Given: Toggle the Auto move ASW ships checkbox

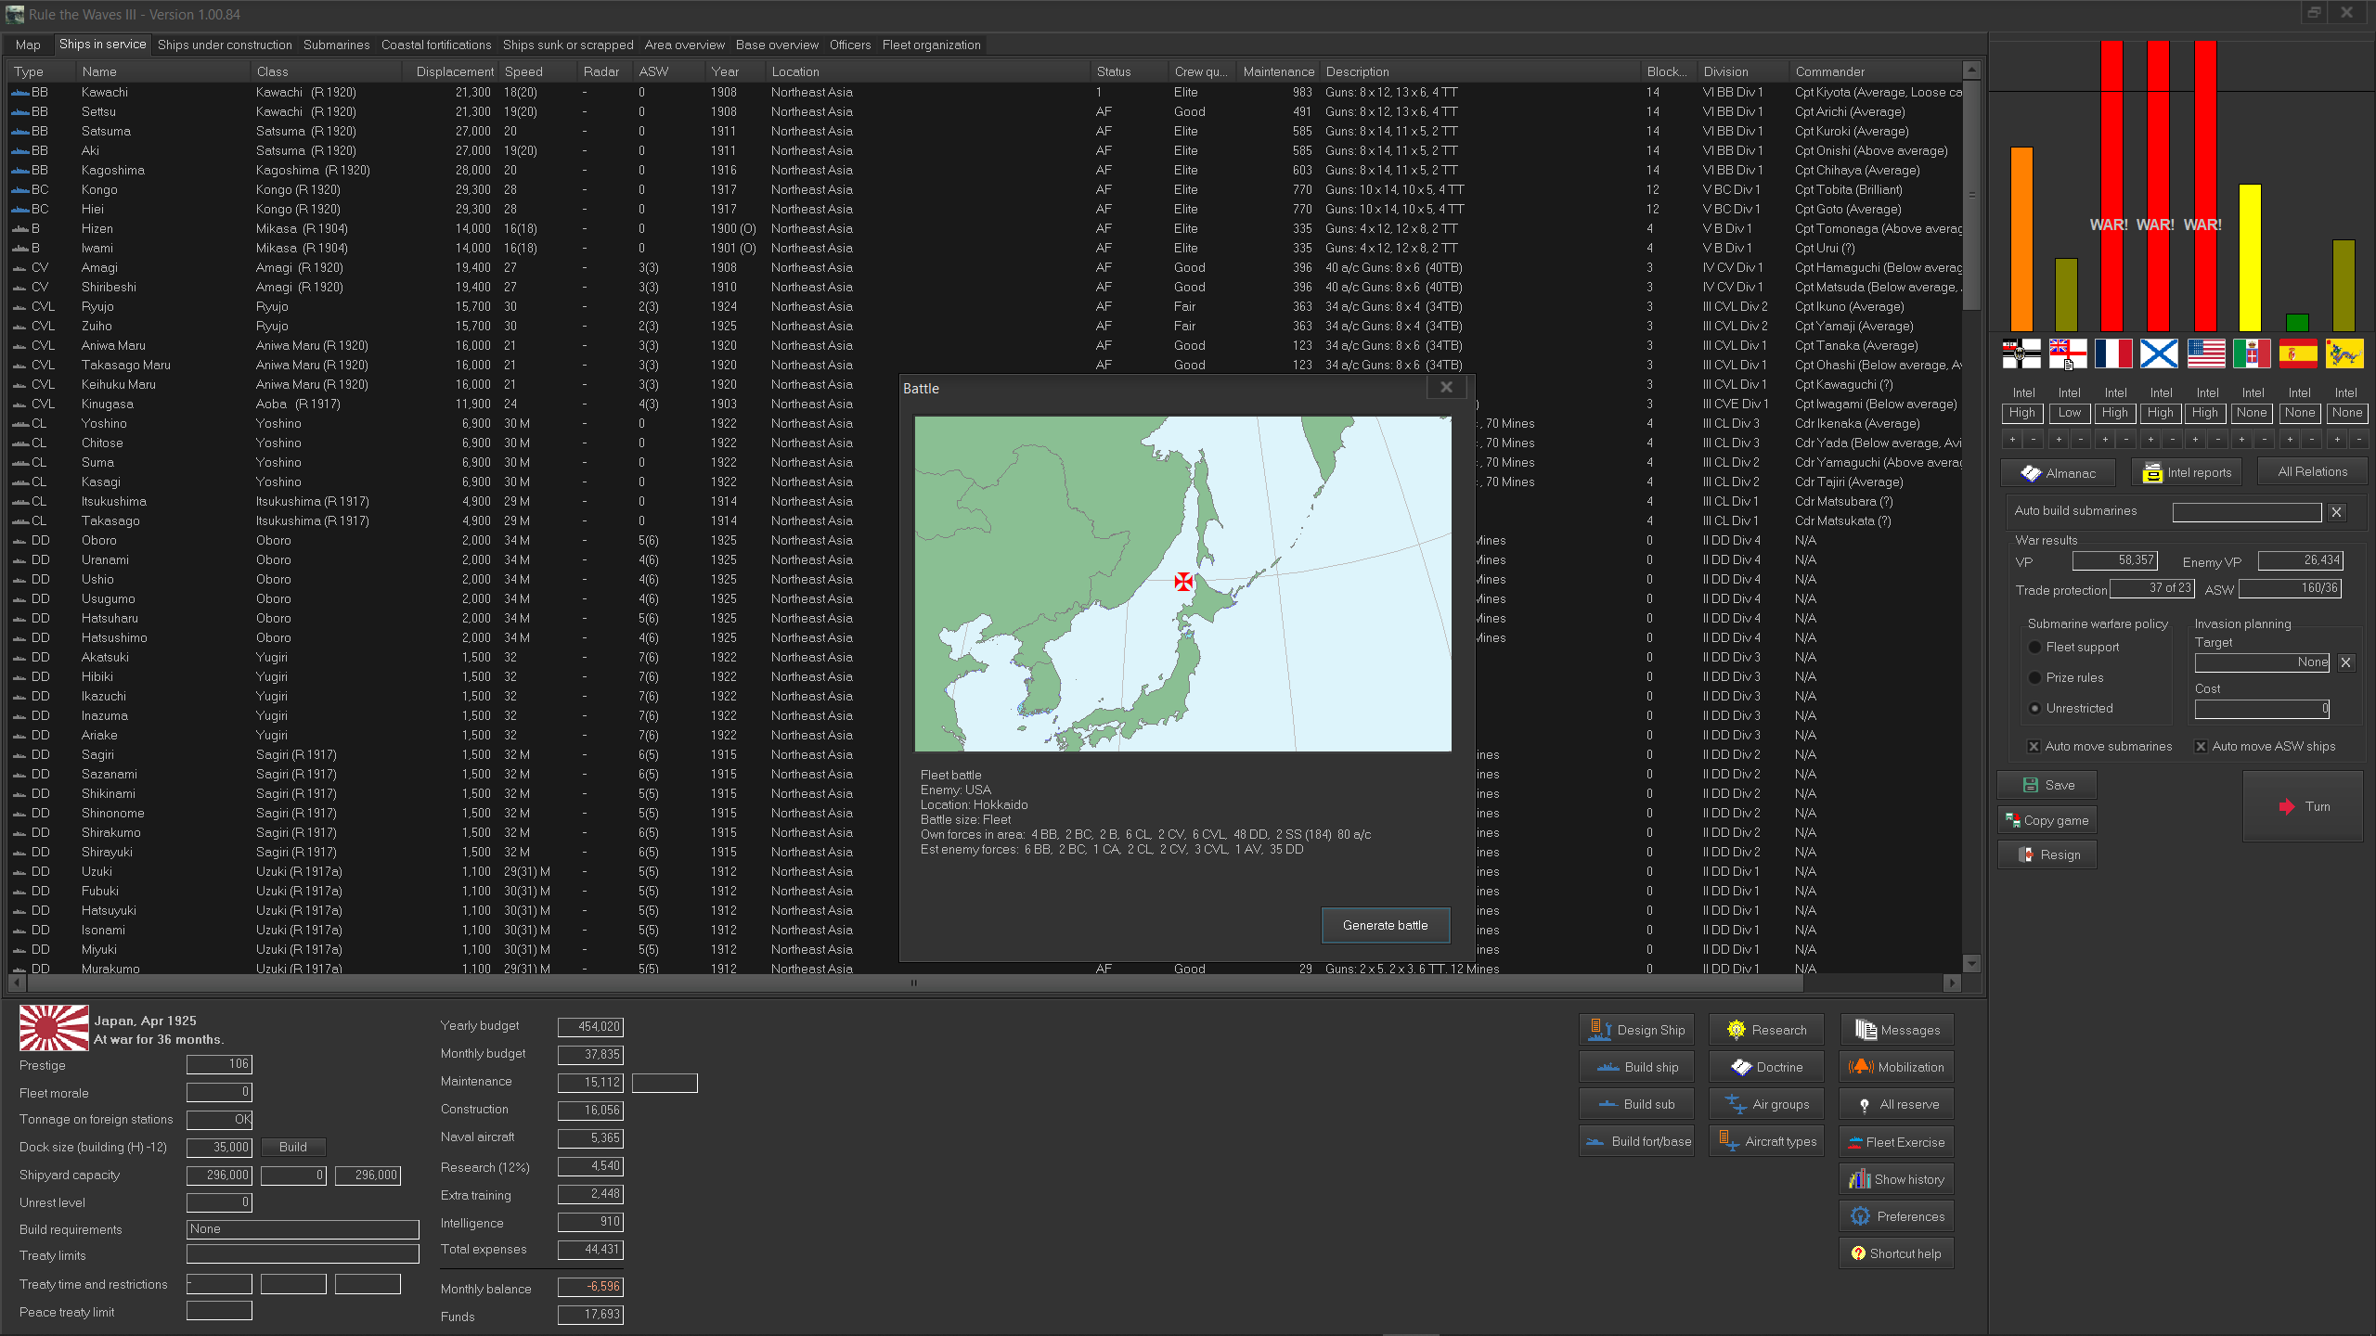Looking at the screenshot, I should (2201, 747).
